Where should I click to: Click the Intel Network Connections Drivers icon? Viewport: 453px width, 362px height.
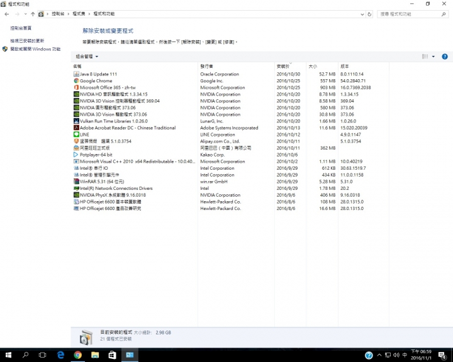point(76,188)
